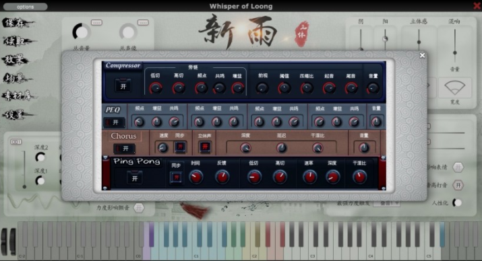
Task: Adjust the Compressor 压缩比 ratio knob
Action: tap(307, 88)
